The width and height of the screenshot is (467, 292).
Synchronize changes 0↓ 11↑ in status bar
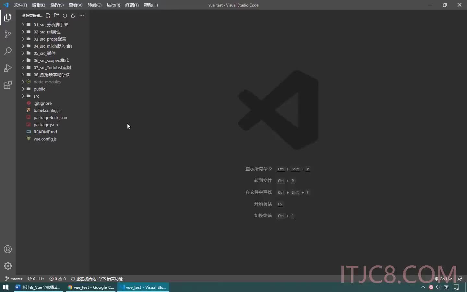36,279
